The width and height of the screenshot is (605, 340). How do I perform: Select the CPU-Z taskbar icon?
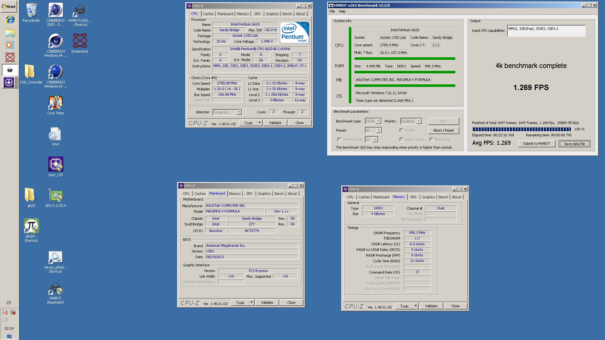point(9,82)
